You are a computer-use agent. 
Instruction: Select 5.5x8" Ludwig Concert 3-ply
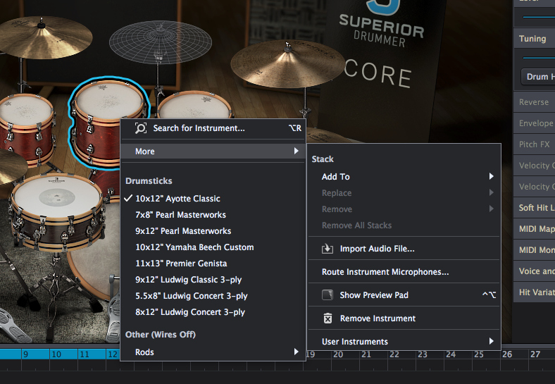click(213, 296)
